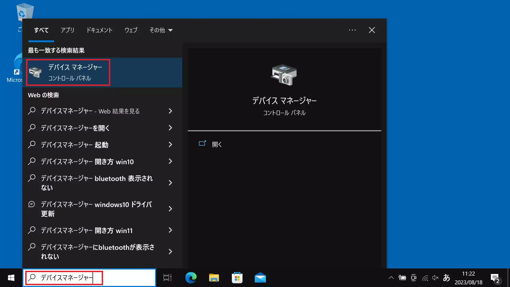
Task: Expand デバイスマネージャー windows10 ドライバ更新 suggestion
Action: (x=170, y=209)
